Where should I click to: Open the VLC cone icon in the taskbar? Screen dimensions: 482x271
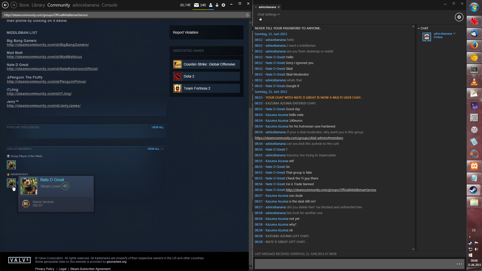click(474, 82)
